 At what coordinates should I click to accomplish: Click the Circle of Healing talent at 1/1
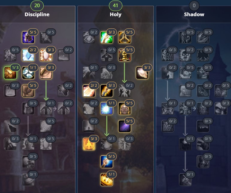pos(107,180)
